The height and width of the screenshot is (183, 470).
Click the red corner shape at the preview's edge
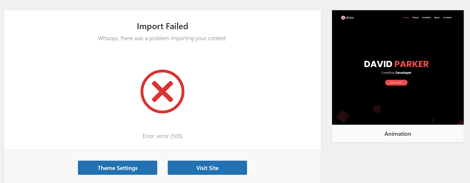[x=461, y=122]
